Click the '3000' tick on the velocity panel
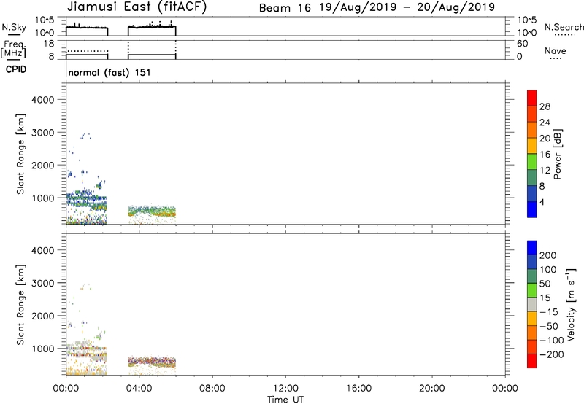The image size is (584, 404). (x=43, y=283)
